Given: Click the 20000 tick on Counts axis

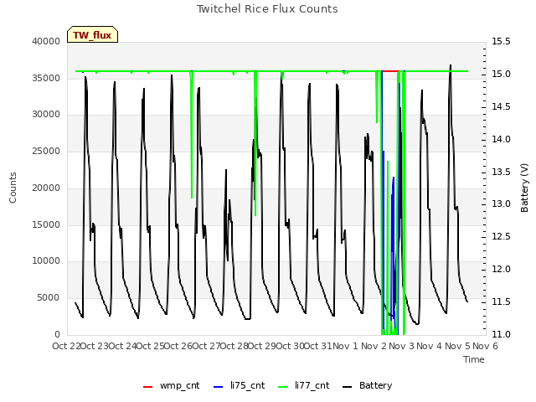Looking at the screenshot, I should coord(46,188).
